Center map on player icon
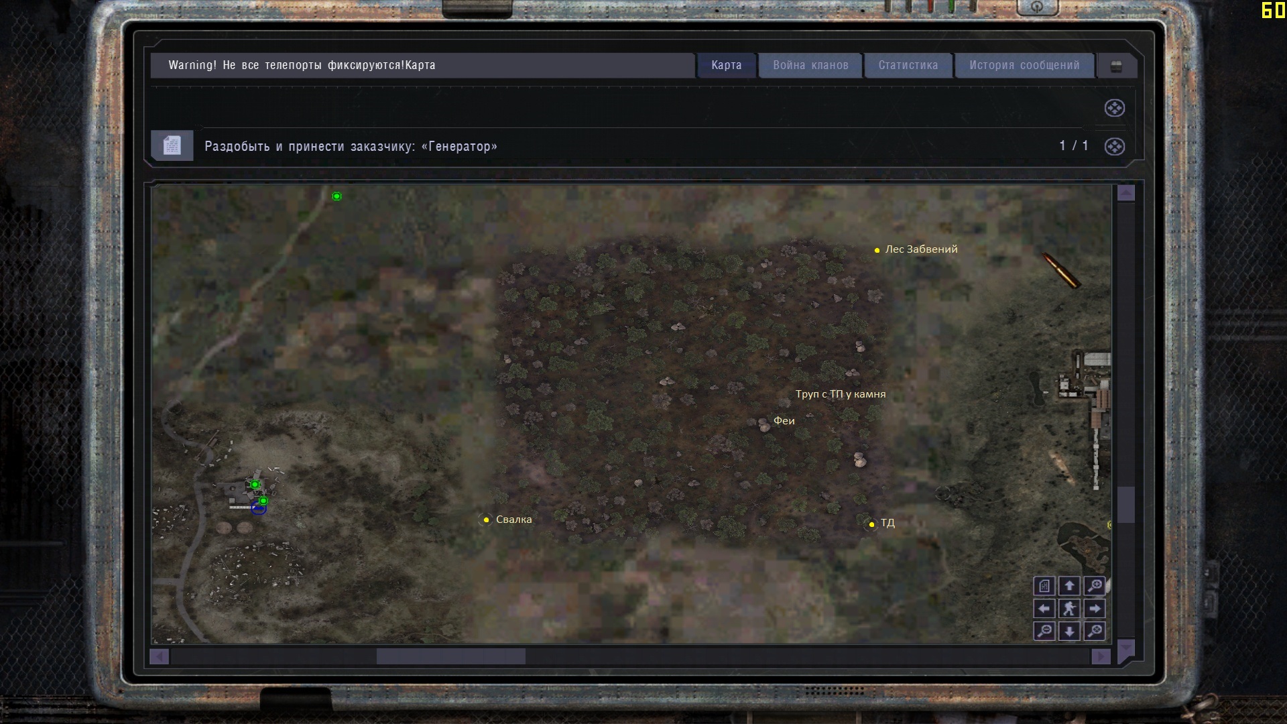The image size is (1287, 724). 1069,609
